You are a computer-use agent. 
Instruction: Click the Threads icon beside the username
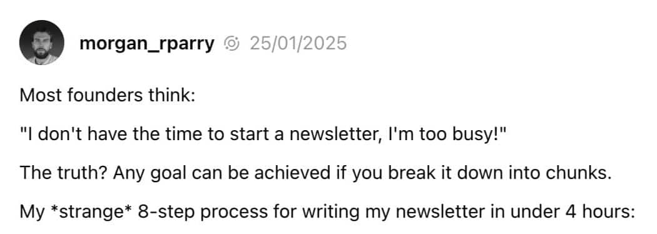[232, 43]
